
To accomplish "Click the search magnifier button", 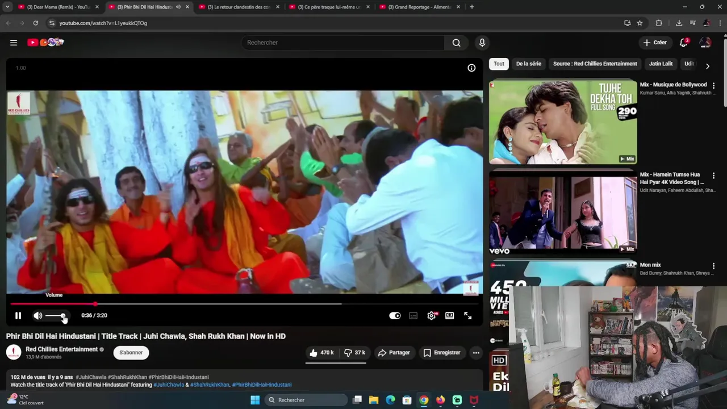I will pyautogui.click(x=457, y=43).
